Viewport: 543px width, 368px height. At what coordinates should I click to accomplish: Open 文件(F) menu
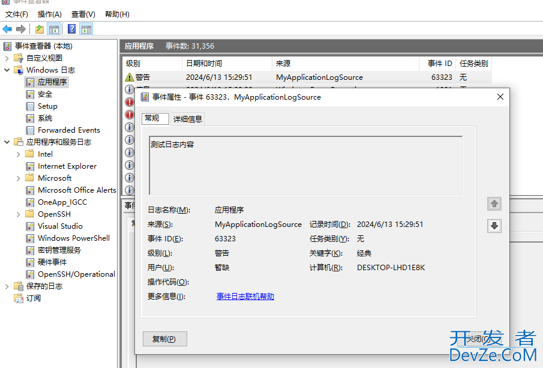(17, 14)
